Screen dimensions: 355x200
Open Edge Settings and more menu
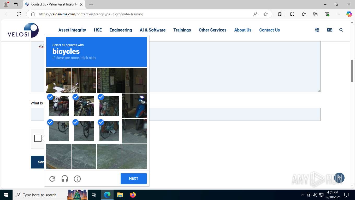338,14
